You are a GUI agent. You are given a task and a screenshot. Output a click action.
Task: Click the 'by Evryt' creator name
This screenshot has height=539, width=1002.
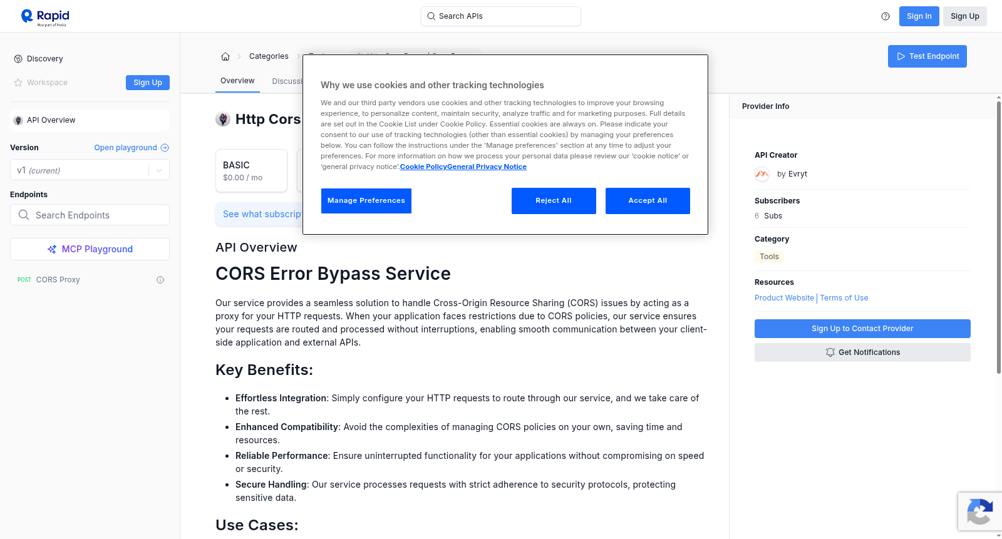(792, 174)
